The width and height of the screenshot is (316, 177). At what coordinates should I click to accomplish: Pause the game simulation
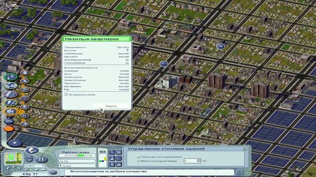[x=26, y=170]
